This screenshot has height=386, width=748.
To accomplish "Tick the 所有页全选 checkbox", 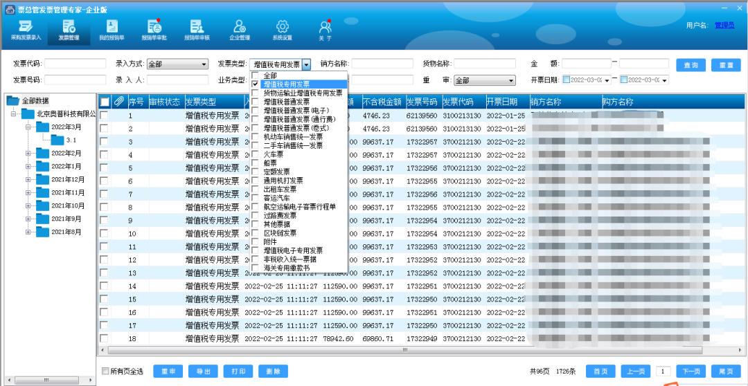I will pos(105,371).
